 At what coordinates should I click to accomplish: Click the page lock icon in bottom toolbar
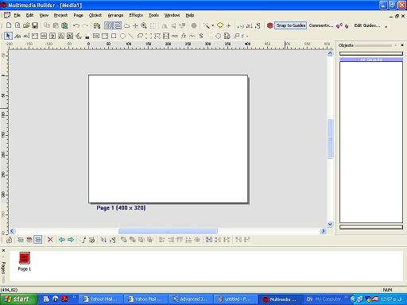[x=9, y=240]
